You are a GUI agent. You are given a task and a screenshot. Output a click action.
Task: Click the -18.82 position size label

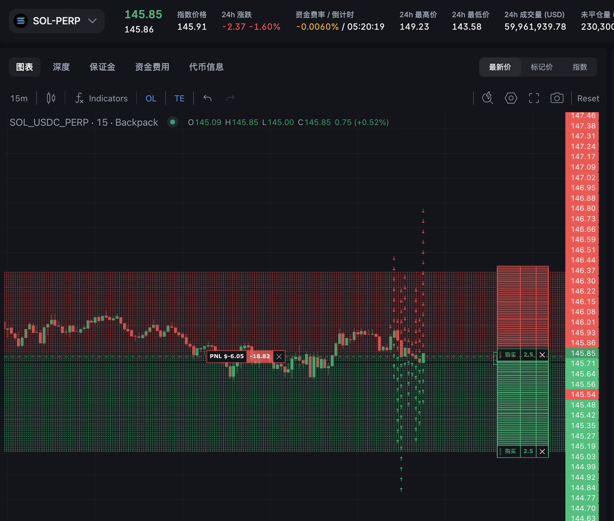[260, 356]
